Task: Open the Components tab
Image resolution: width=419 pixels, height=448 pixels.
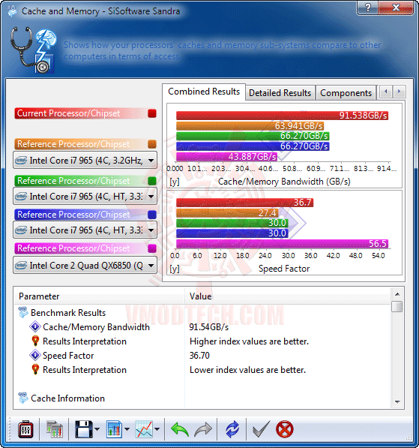Action: (x=346, y=93)
